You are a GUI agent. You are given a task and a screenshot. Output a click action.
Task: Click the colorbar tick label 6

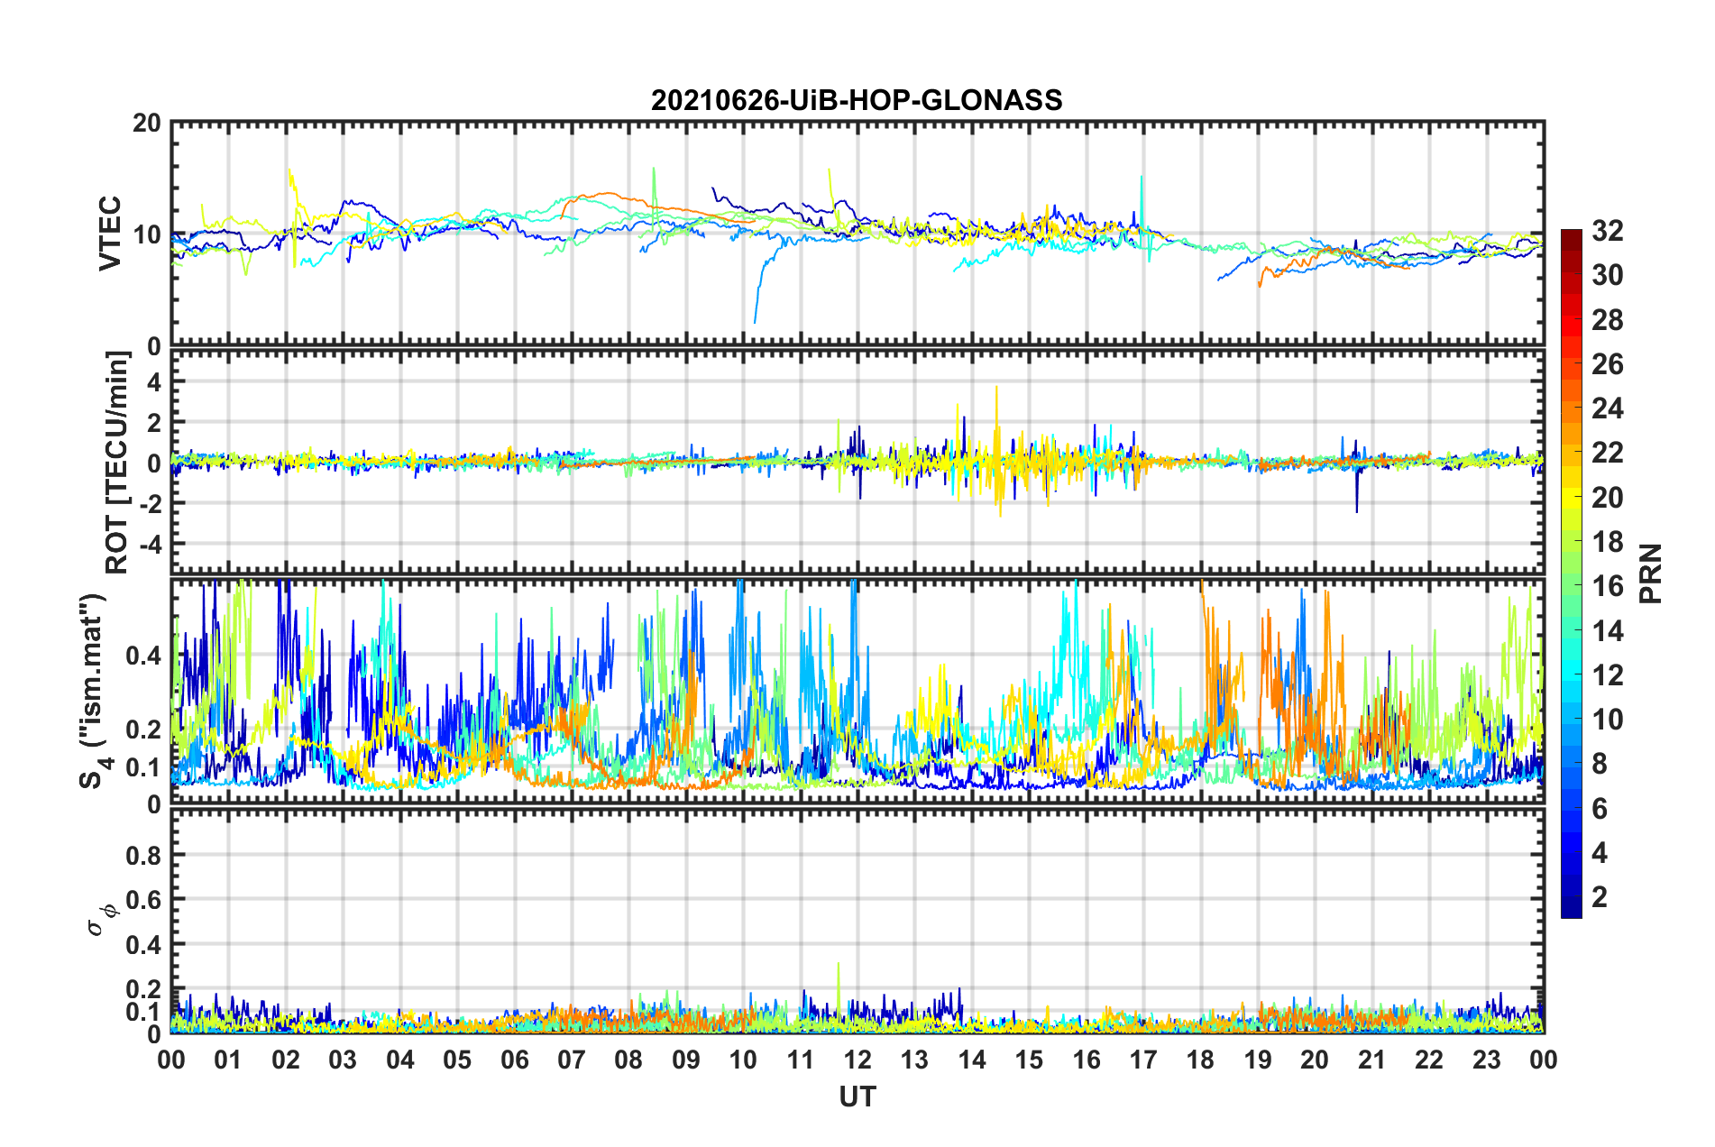pyautogui.click(x=1600, y=809)
